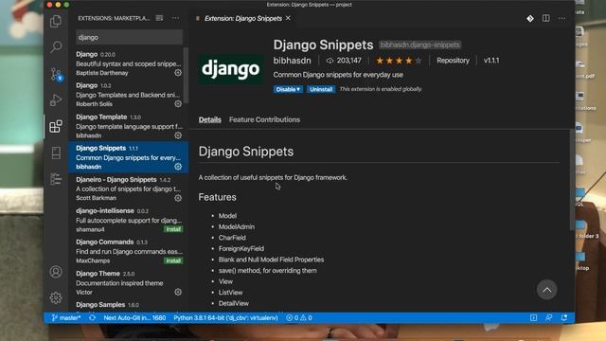
Task: Open the Explorer view in activity bar
Action: click(x=56, y=21)
